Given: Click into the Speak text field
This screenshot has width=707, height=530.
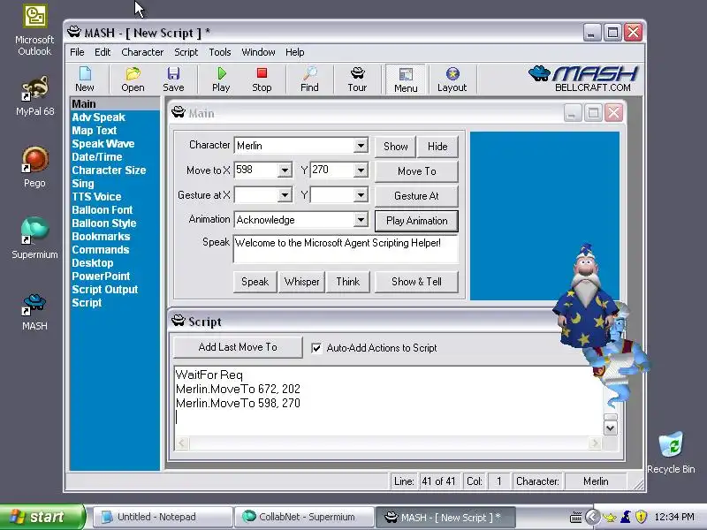Looking at the screenshot, I should [x=346, y=249].
